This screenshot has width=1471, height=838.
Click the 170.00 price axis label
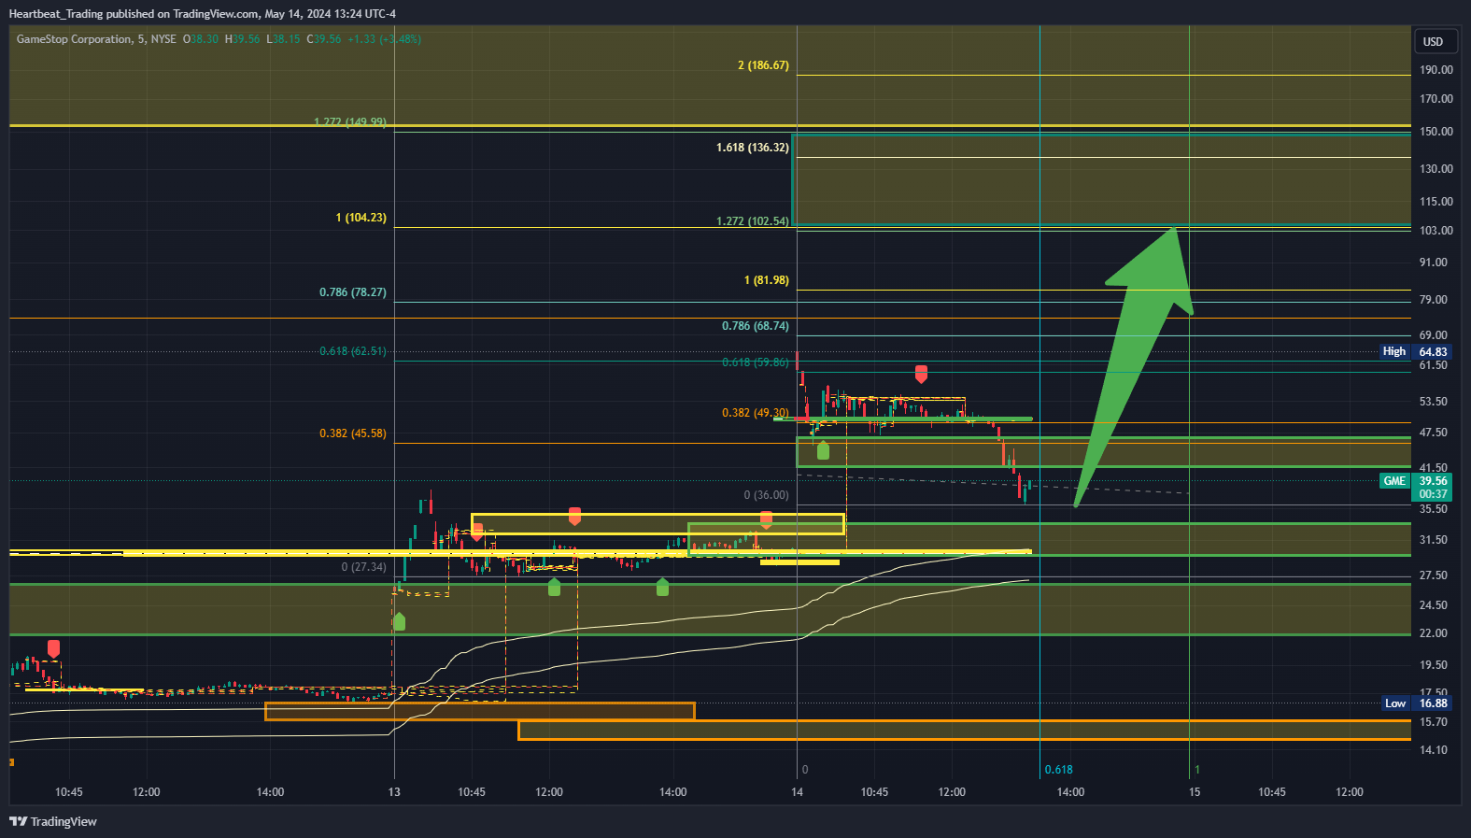tap(1436, 99)
